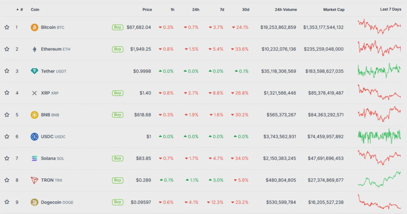Favorite Bitcoin with its star
The height and width of the screenshot is (214, 407).
pos(7,27)
